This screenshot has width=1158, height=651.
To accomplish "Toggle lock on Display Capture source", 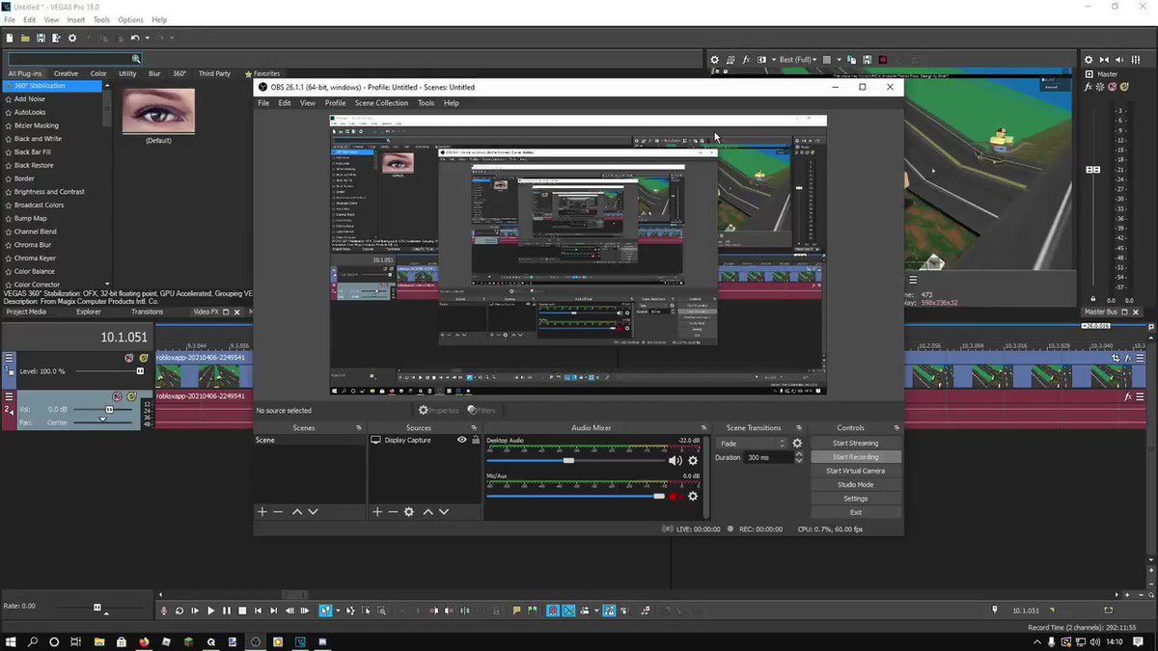I will pos(475,440).
